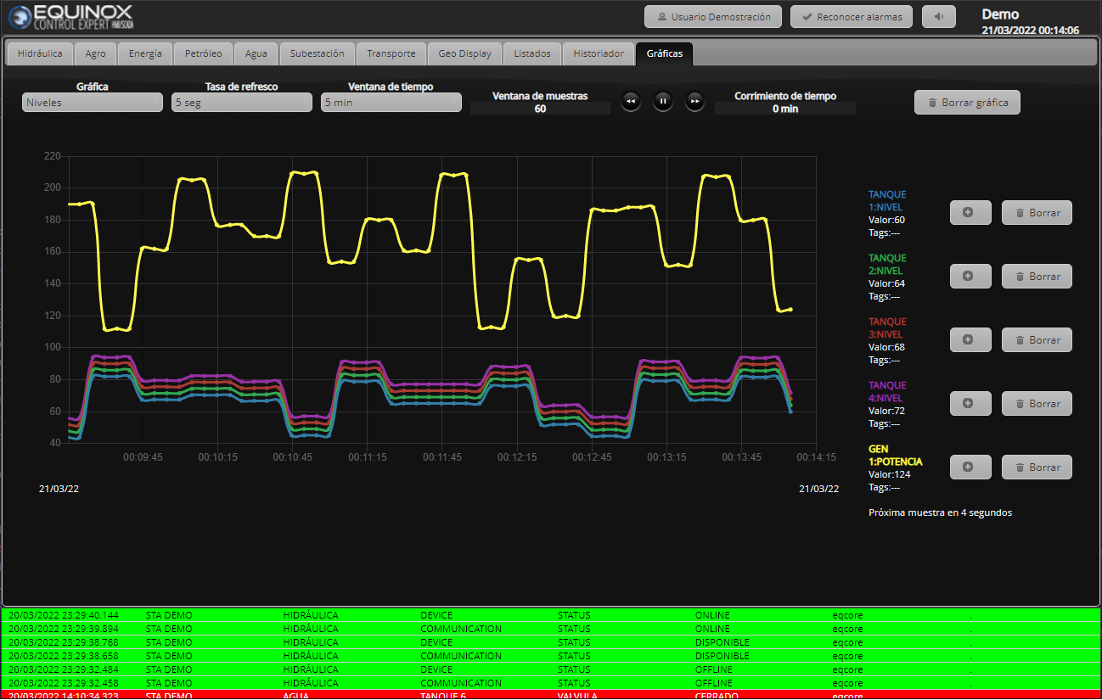Click the date and time display
Image resolution: width=1102 pixels, height=700 pixels.
coord(1030,30)
